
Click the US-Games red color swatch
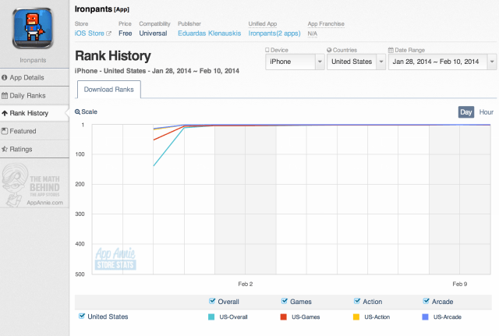(284, 317)
